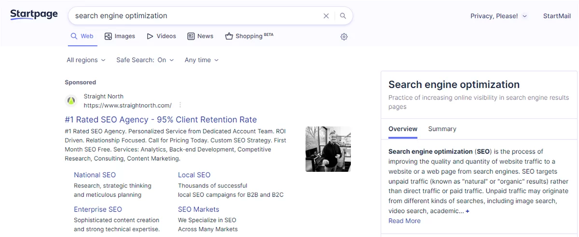Image resolution: width=579 pixels, height=237 pixels.
Task: Open '#1 Rated SEO Agency' ad headline
Action: pyautogui.click(x=161, y=120)
